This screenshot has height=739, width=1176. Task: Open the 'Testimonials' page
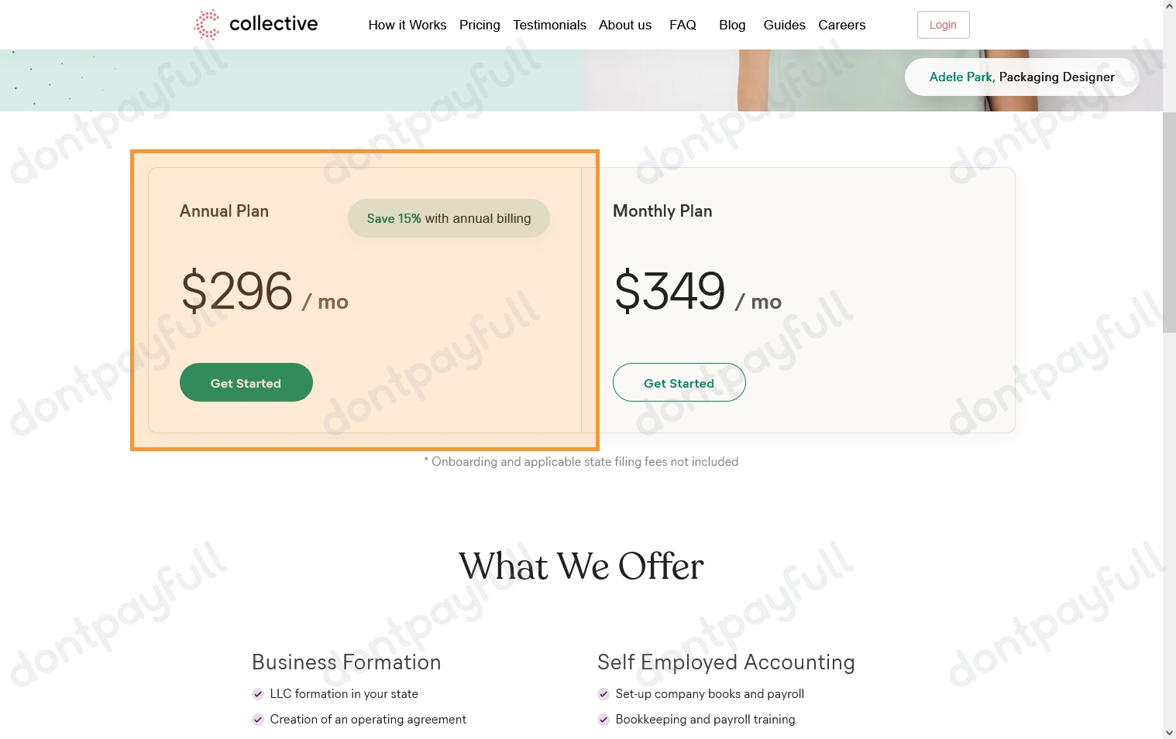tap(549, 25)
